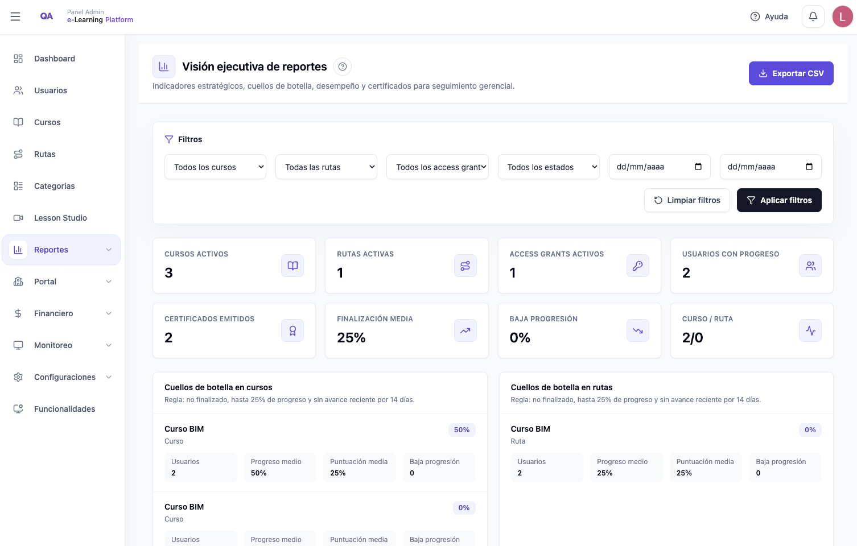Click the first dd/mm/aaaa date field
The image size is (857, 546).
tap(660, 167)
